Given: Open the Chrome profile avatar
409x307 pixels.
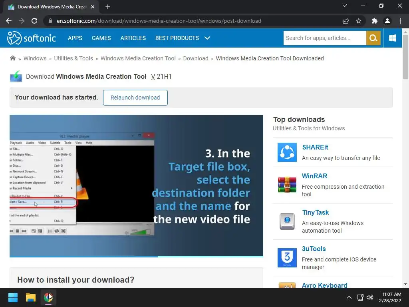Looking at the screenshot, I should point(387,21).
